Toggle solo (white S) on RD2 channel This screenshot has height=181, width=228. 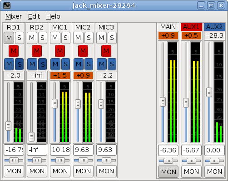pos(42,38)
